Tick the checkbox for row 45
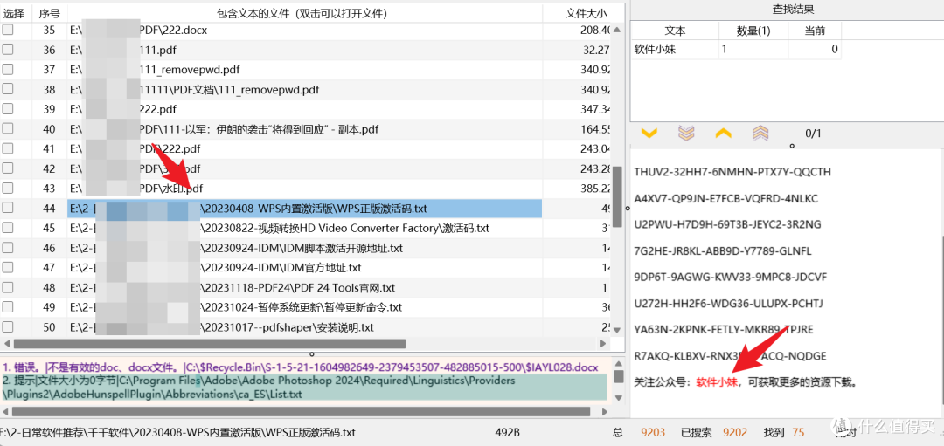Viewport: 944px width, 446px height. click(7, 229)
